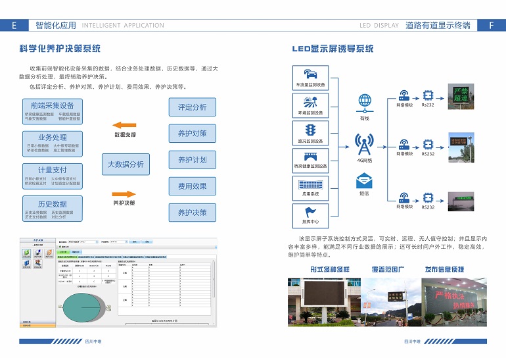Image resolution: width=506 pixels, height=358 pixels.
Task: Click router icon in the 严禁超速 sign row
Action: [403, 96]
